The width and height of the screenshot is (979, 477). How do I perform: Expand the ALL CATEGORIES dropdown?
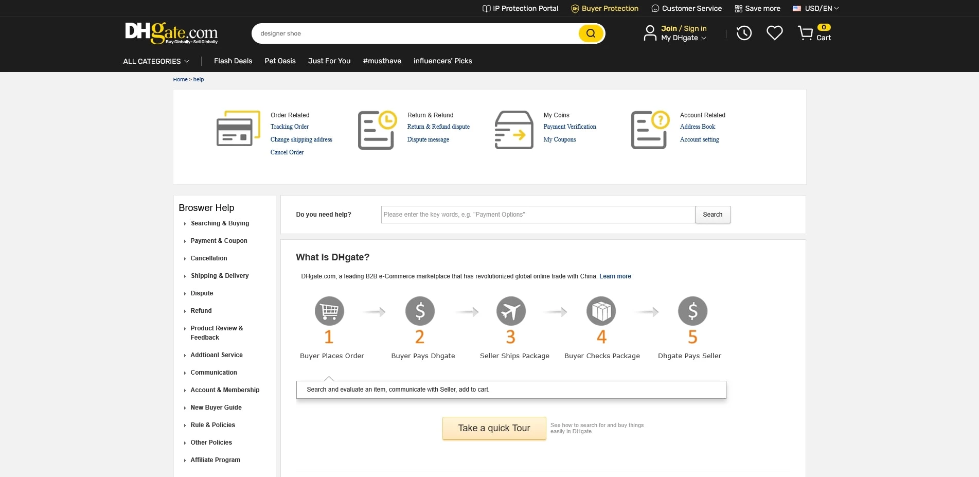[x=156, y=61]
